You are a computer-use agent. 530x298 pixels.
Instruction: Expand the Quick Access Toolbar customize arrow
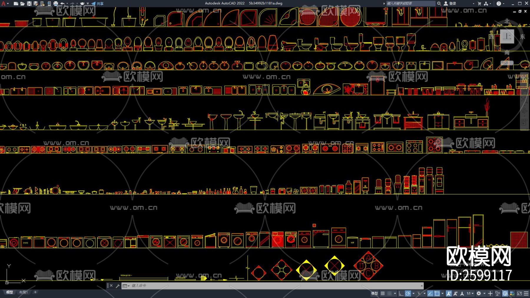(x=88, y=4)
